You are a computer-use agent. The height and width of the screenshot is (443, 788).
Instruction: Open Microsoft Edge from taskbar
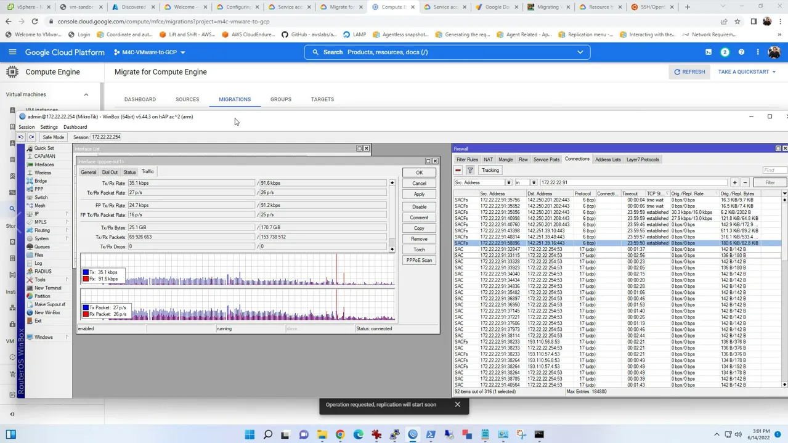pyautogui.click(x=358, y=434)
